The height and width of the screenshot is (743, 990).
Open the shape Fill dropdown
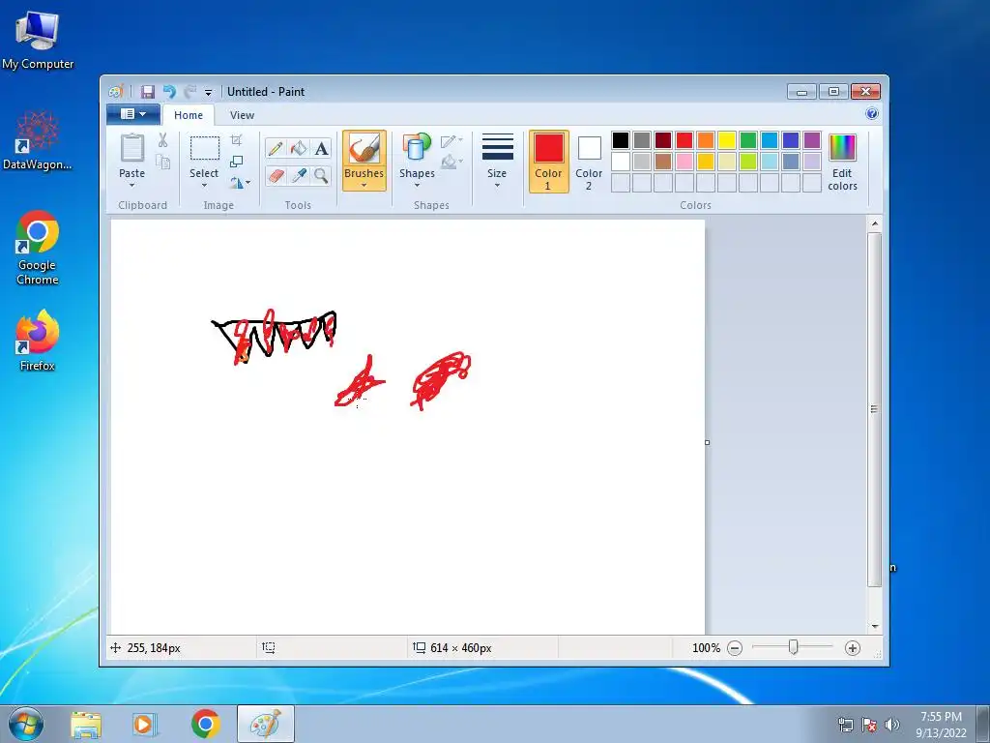[451, 162]
